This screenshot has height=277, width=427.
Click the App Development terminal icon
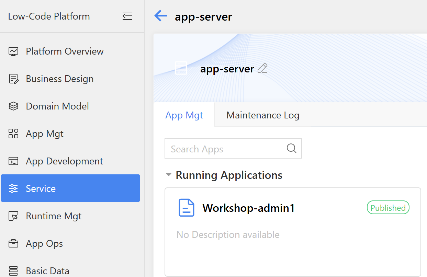click(13, 161)
